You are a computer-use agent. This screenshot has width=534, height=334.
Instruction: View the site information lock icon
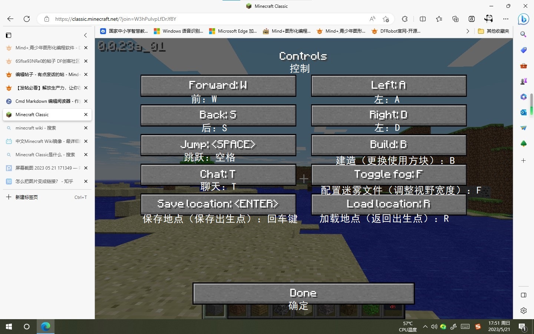point(47,19)
